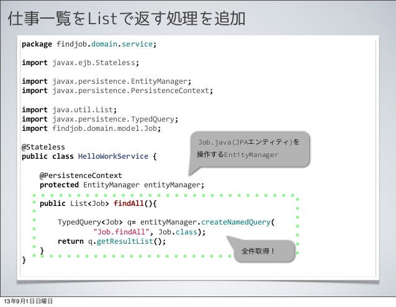Click the 'return q.getResultList();' line
The height and width of the screenshot is (307, 396).
112,241
